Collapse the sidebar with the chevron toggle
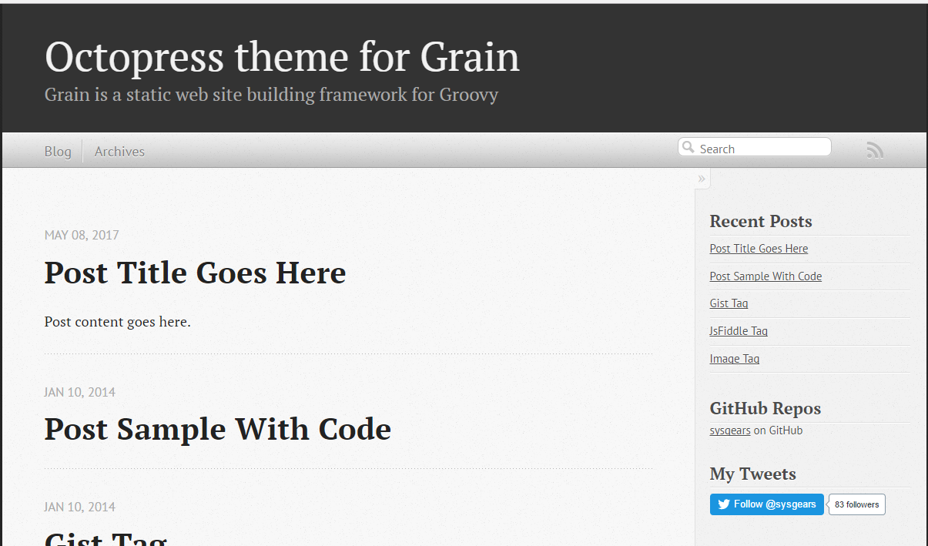Image resolution: width=928 pixels, height=546 pixels. coord(702,179)
